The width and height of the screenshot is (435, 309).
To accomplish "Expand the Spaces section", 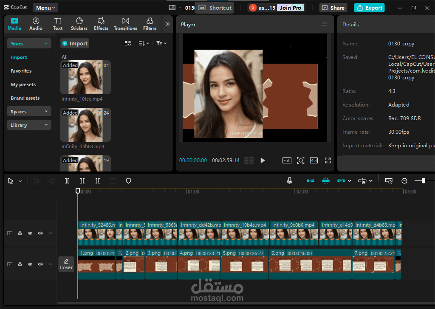I will pyautogui.click(x=29, y=112).
